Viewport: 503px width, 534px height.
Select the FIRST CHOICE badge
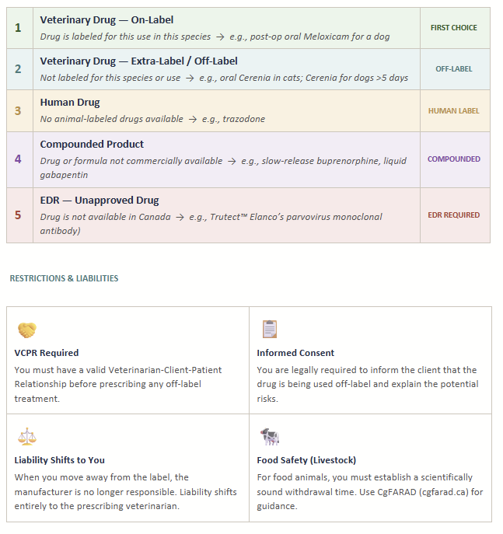[454, 28]
